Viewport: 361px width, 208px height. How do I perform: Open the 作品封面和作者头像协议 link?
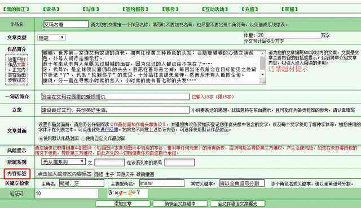coord(138,125)
